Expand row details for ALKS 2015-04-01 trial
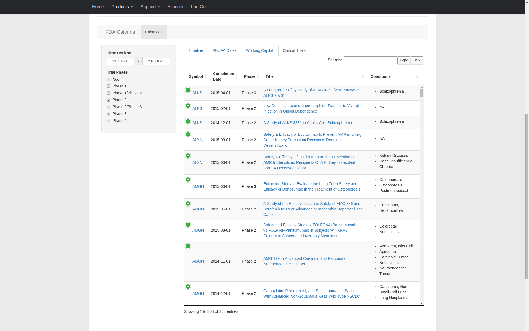 (188, 90)
